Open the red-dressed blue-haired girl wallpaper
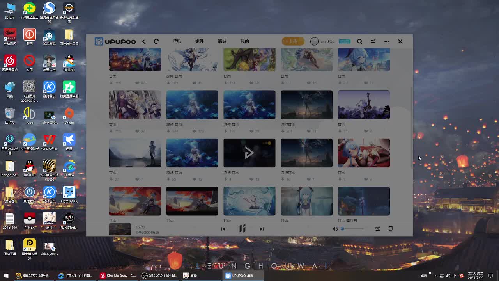The image size is (499, 281). pos(364,153)
